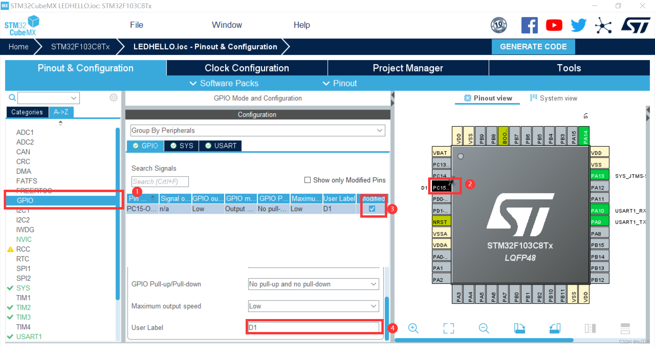Select the PC15-OSC32_OUT table row

click(x=257, y=209)
